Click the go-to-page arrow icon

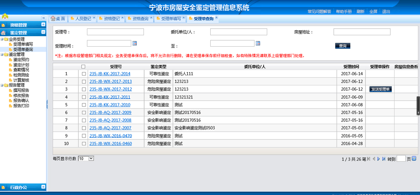pyautogui.click(x=414, y=158)
